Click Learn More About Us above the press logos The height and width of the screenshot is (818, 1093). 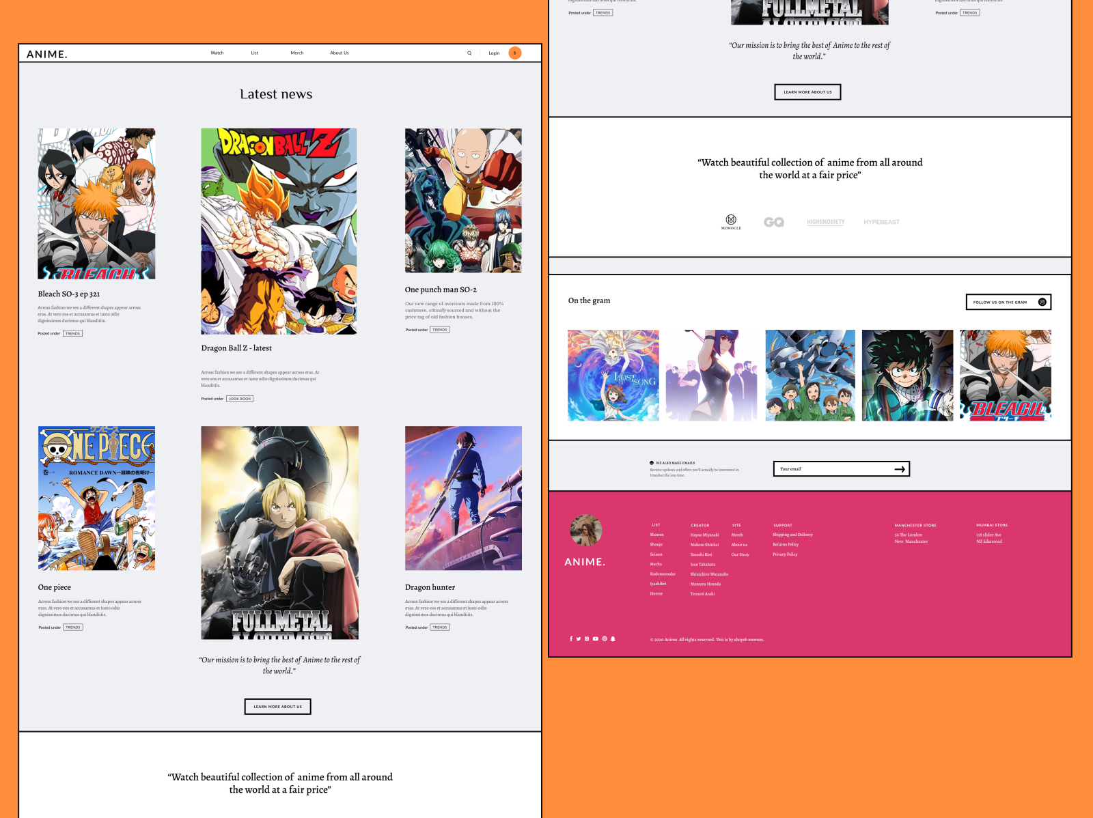point(807,92)
